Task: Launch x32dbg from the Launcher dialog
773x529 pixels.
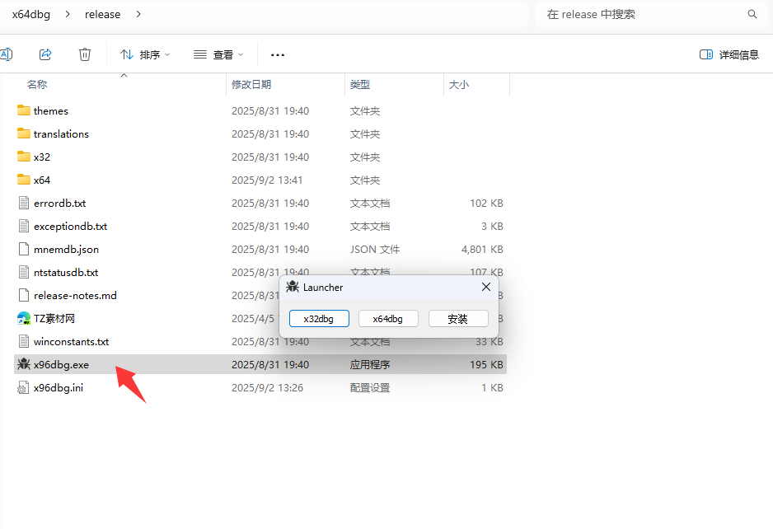Action: [319, 319]
